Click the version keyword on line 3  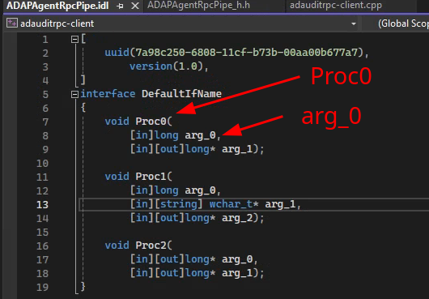[151, 66]
